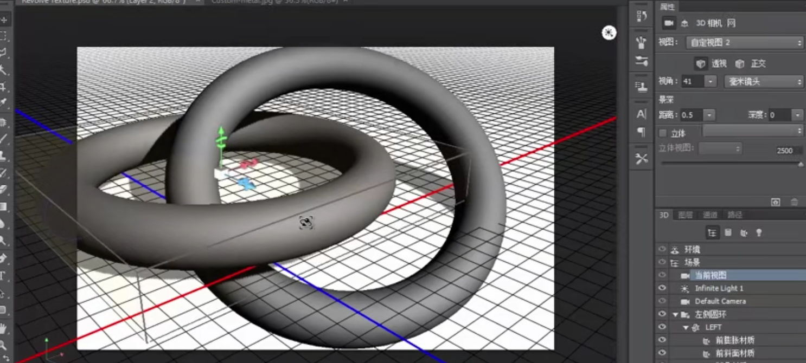Select the Move tool in toolbar
This screenshot has height=363, width=806.
(x=3, y=20)
